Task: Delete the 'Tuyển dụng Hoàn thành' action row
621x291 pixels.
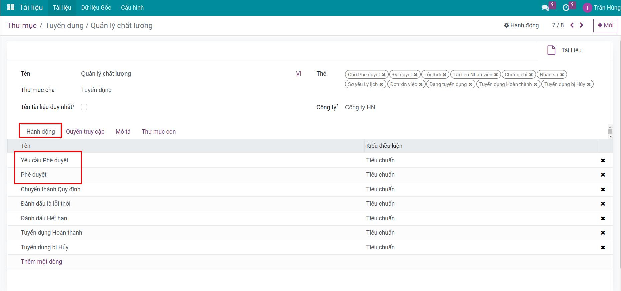Action: [603, 233]
